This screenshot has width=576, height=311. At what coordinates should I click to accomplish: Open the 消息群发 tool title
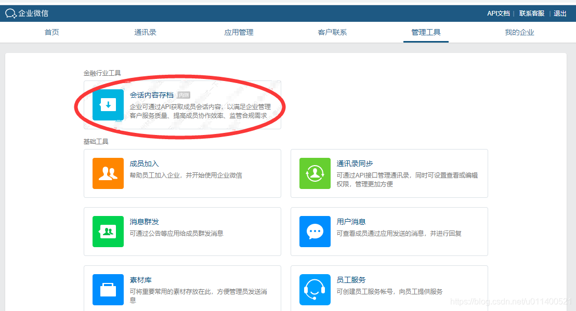click(x=145, y=222)
